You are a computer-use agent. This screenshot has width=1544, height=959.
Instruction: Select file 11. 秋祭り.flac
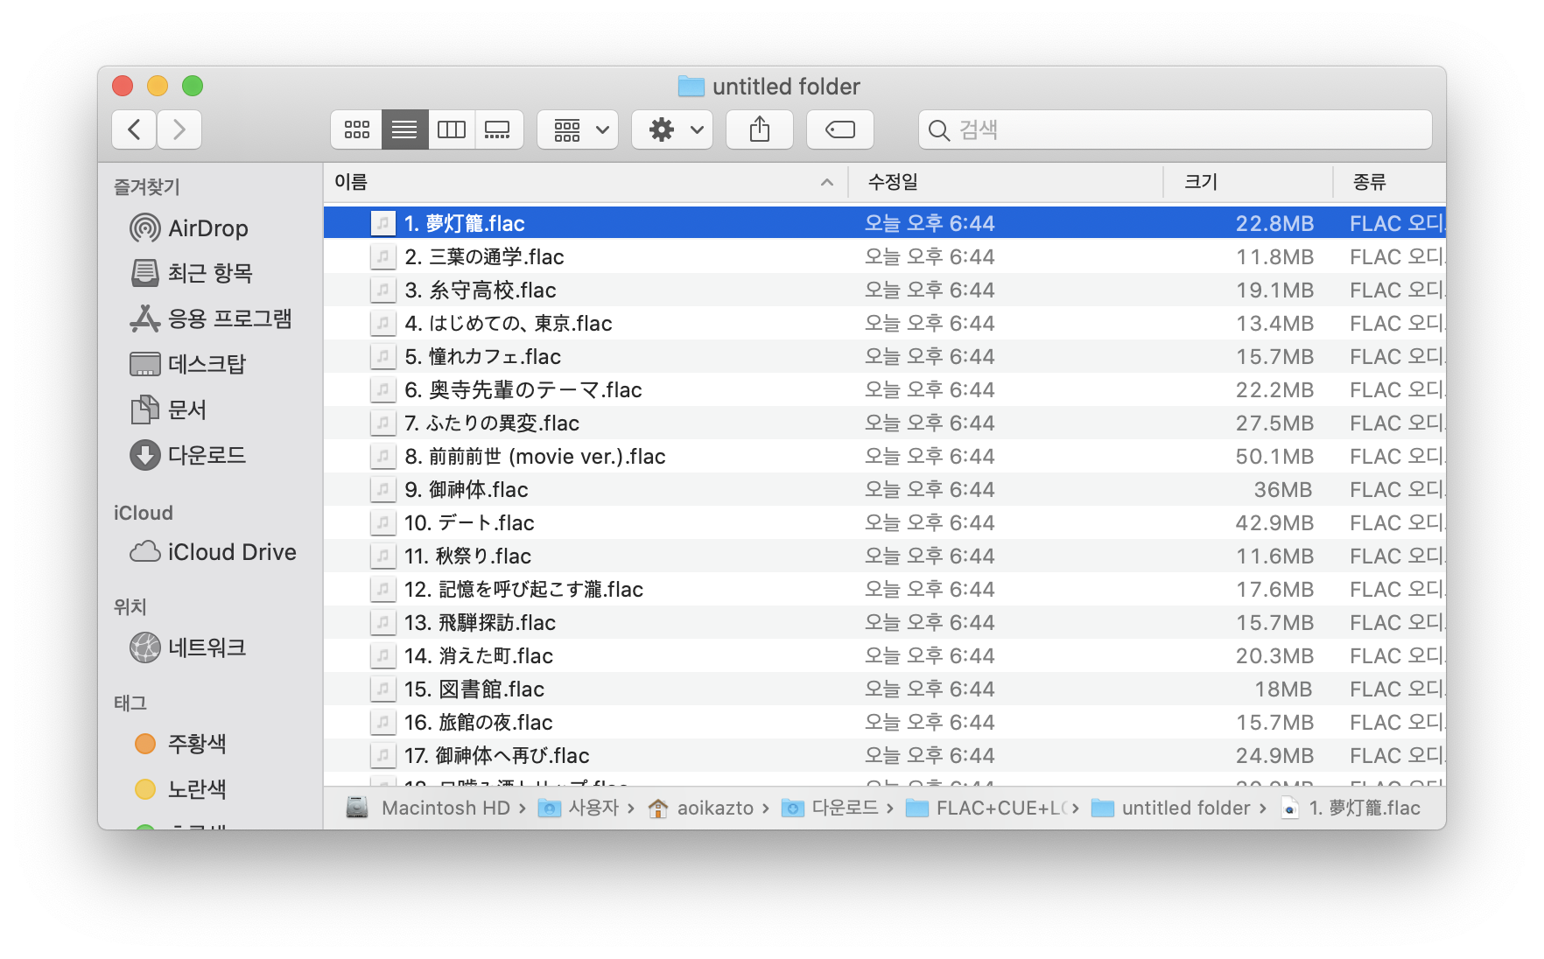point(885,556)
